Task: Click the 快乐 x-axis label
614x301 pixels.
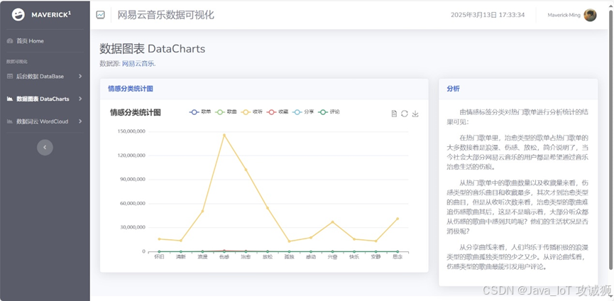Action: point(354,257)
